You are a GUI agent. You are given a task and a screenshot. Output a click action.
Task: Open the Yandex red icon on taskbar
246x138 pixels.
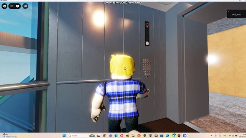click(x=139, y=136)
